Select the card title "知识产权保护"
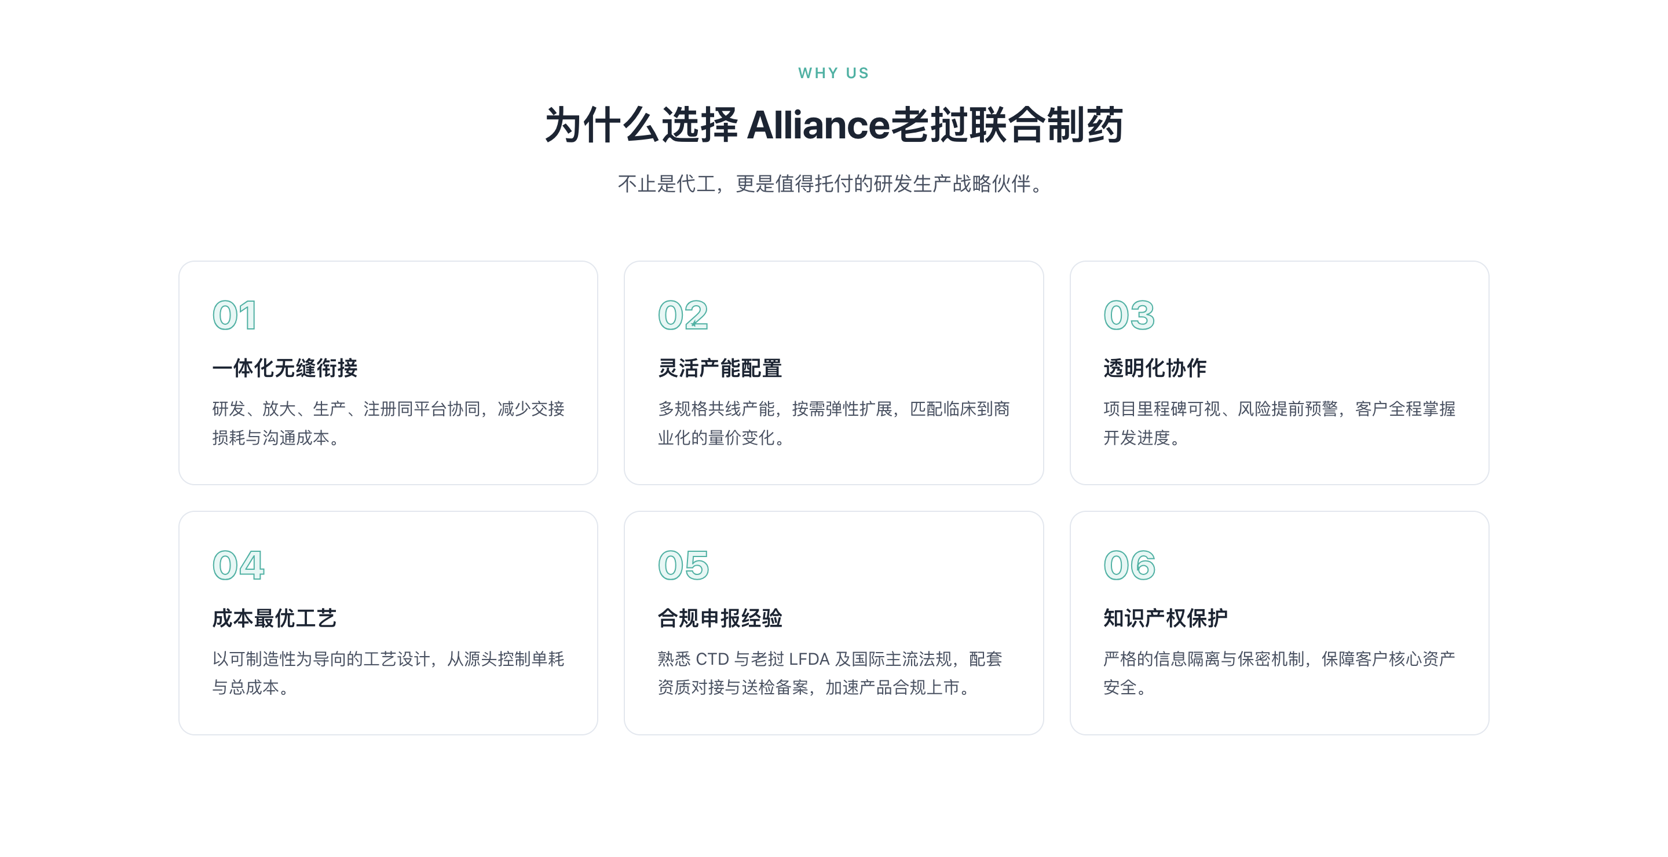This screenshot has height=857, width=1668. tap(1165, 618)
